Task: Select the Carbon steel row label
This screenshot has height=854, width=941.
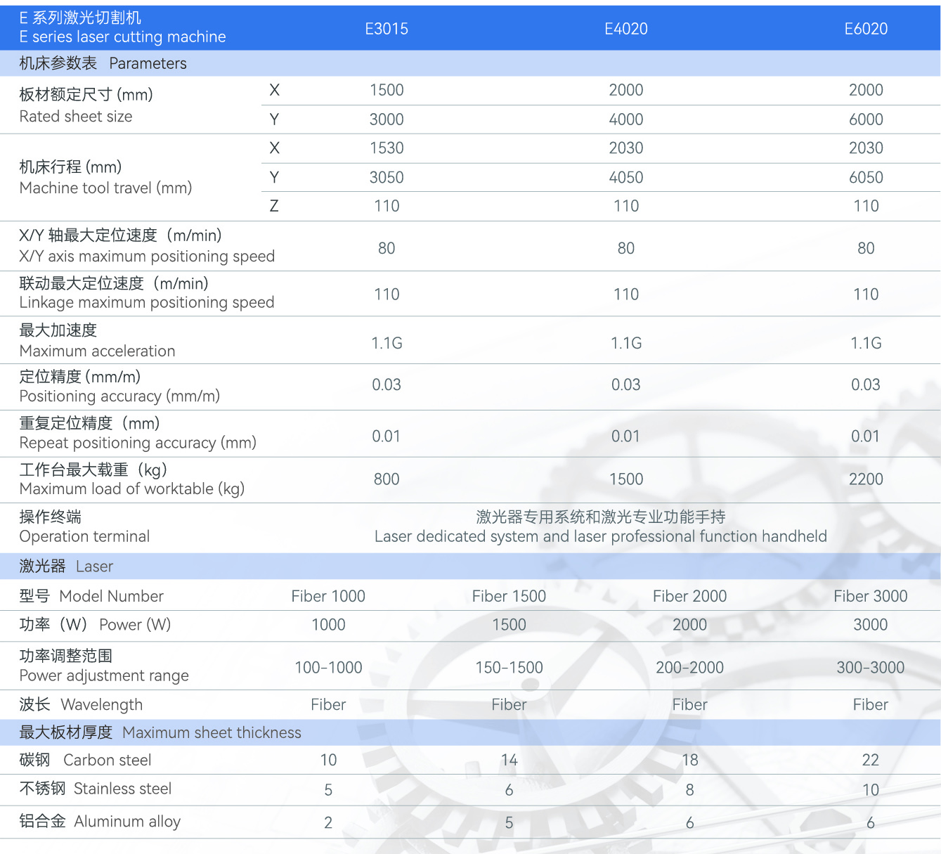Action: click(x=107, y=760)
